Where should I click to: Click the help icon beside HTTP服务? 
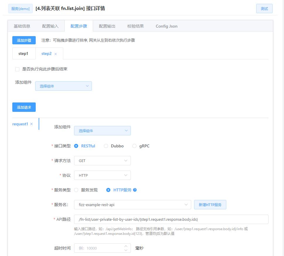click(135, 190)
